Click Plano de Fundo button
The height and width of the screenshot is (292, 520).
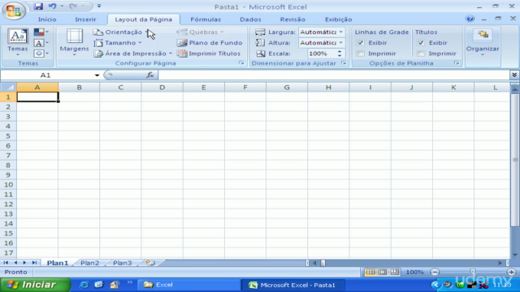tap(210, 43)
